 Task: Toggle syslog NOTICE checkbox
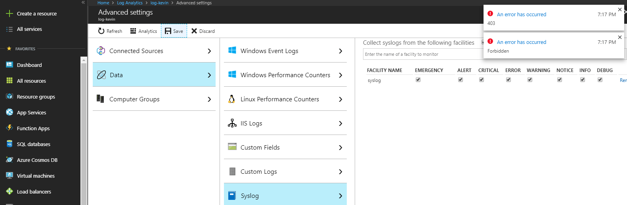pos(560,80)
